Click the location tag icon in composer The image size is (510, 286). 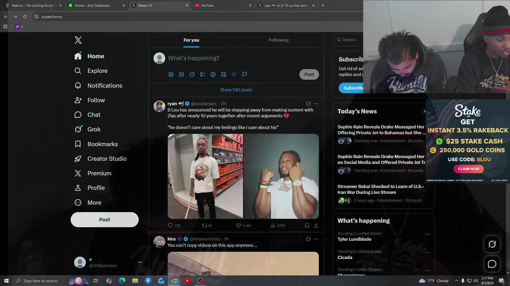click(x=234, y=74)
